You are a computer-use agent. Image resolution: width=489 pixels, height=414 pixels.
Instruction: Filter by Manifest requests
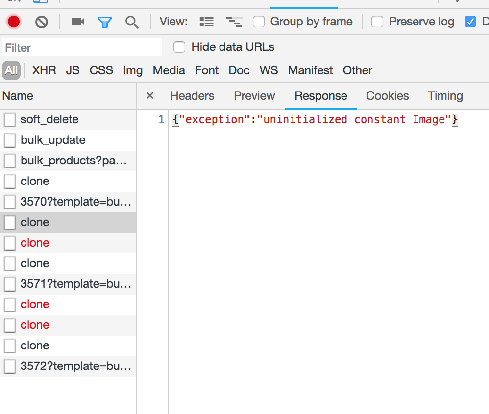tap(311, 70)
